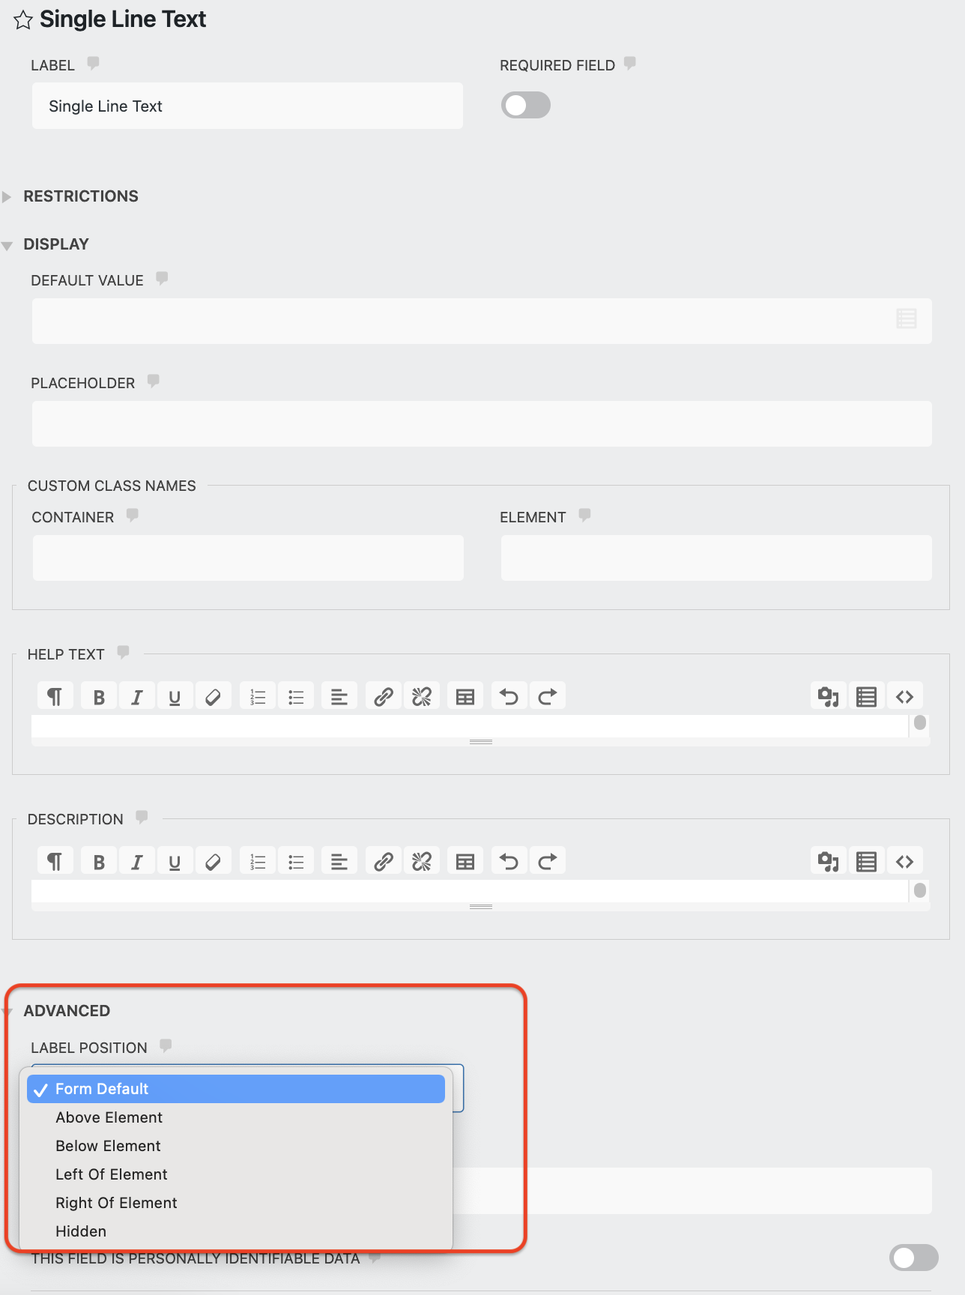Open merge tags icon in Default Value field
This screenshot has width=965, height=1295.
click(x=906, y=319)
